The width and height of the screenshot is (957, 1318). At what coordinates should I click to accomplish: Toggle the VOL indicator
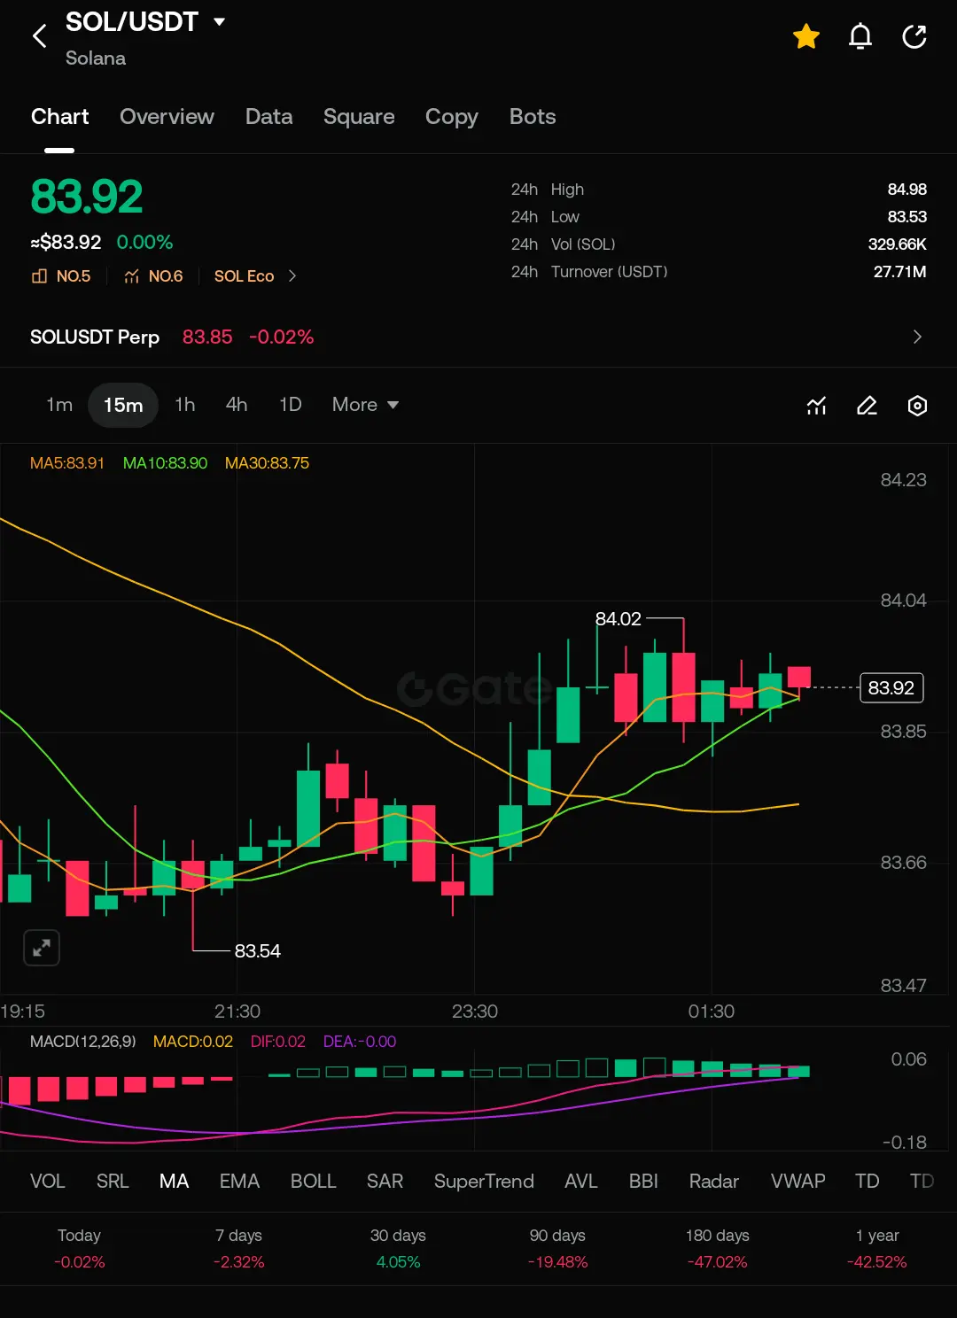[48, 1182]
